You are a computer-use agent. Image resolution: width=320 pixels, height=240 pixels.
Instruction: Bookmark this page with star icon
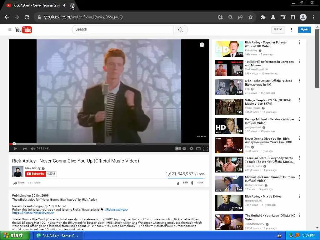click(x=251, y=17)
